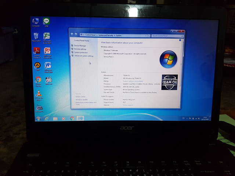Select the Recycle Bin icon
Image resolution: width=235 pixels, height=176 pixels.
(x=36, y=37)
